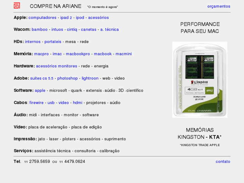Viewport: 244px width, 183px height.
Task: Click the microsoft software text
Action: (x=58, y=90)
